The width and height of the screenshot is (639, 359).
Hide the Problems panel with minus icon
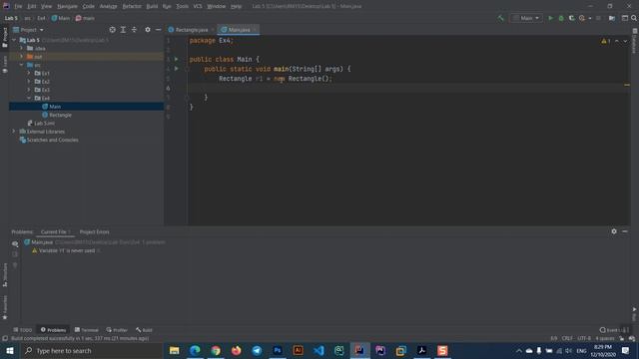[x=625, y=231]
